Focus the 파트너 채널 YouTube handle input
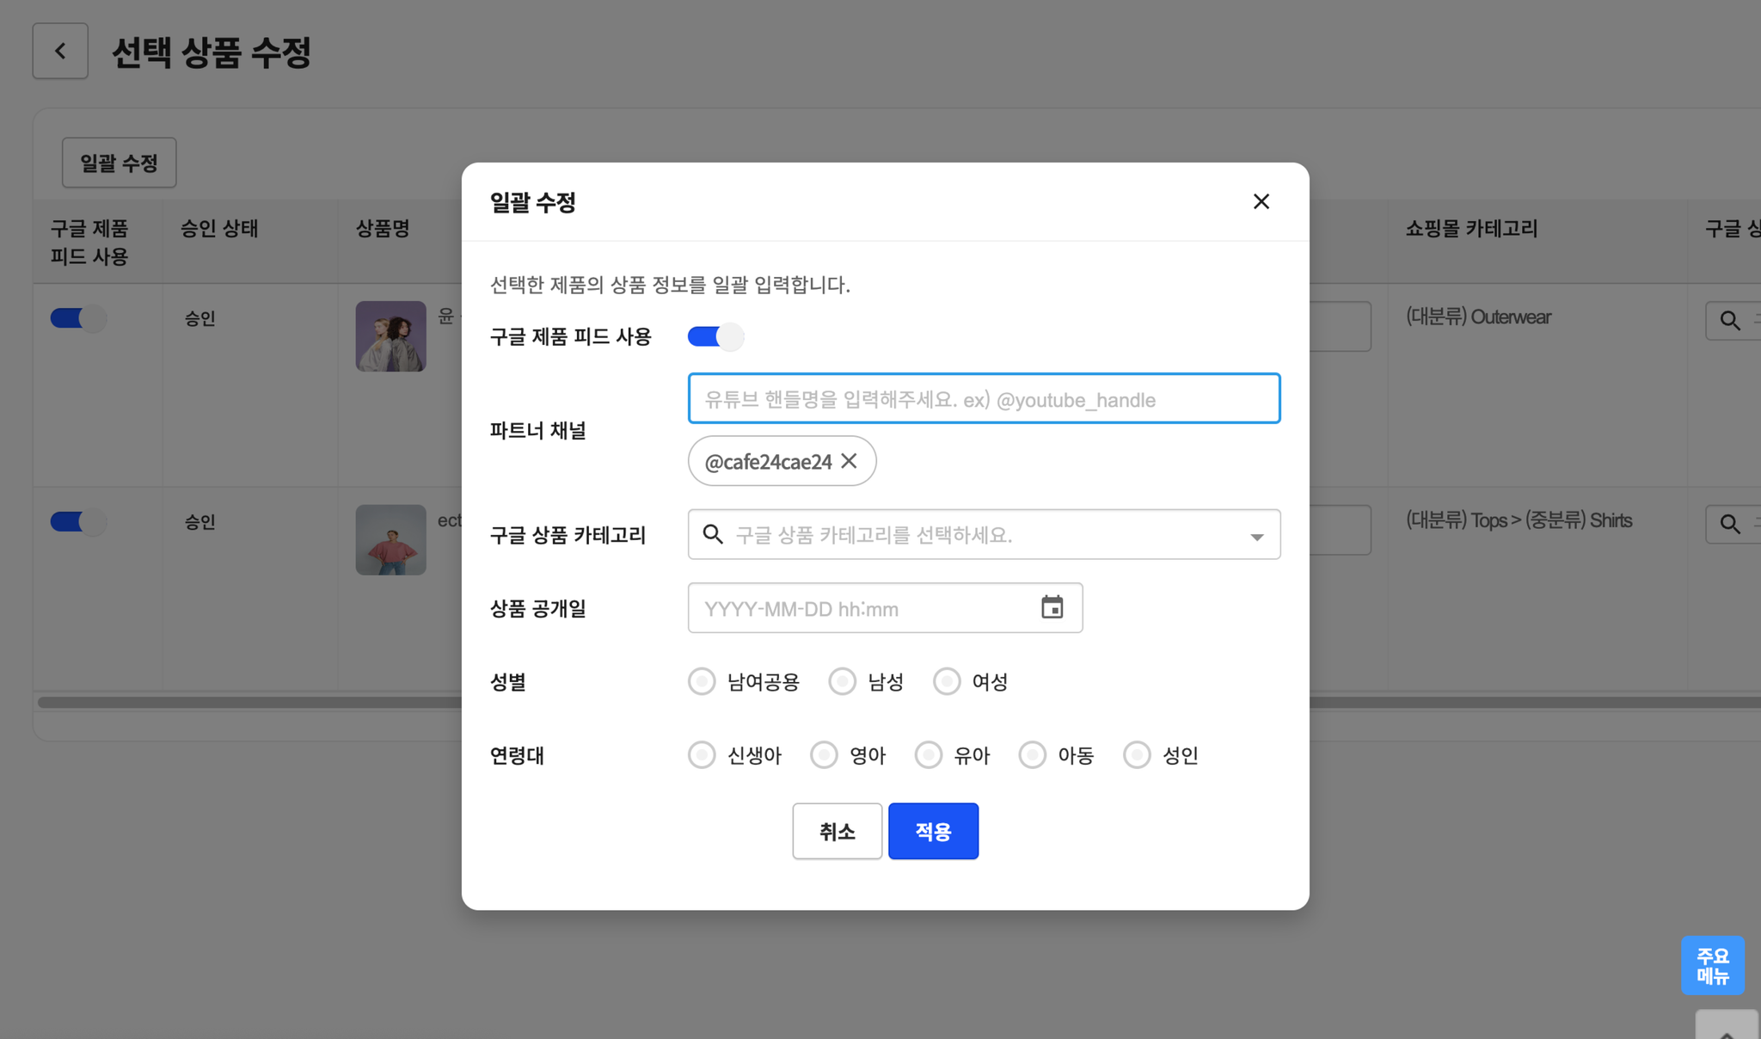 (x=984, y=398)
